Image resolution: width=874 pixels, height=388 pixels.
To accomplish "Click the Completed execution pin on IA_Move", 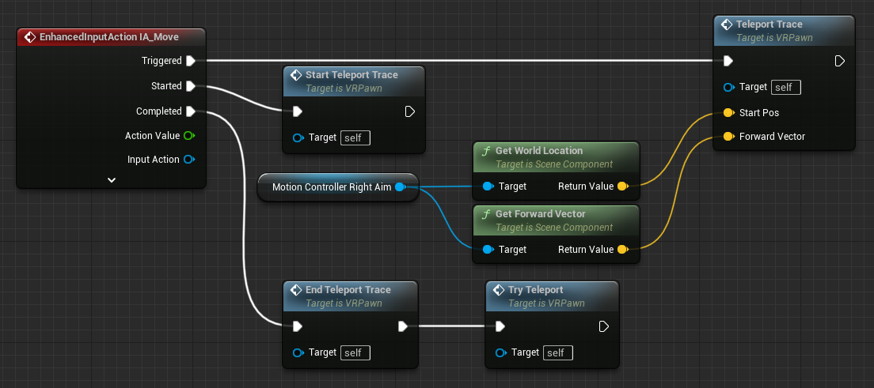I will click(191, 111).
